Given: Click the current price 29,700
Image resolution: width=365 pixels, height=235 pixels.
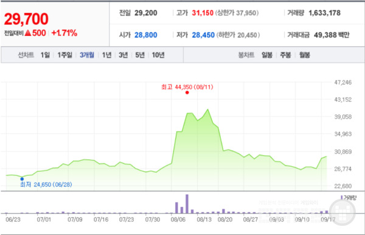Looking at the screenshot, I should (x=26, y=19).
